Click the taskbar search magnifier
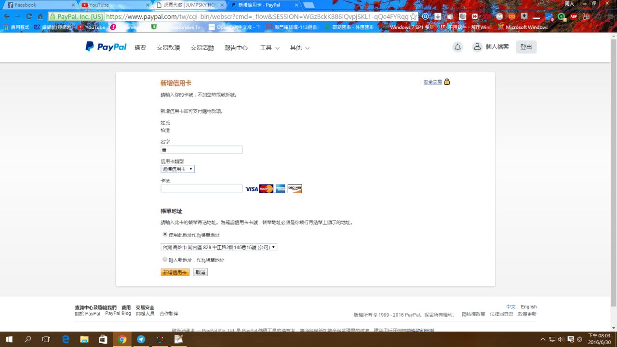The height and width of the screenshot is (347, 617). (x=27, y=339)
